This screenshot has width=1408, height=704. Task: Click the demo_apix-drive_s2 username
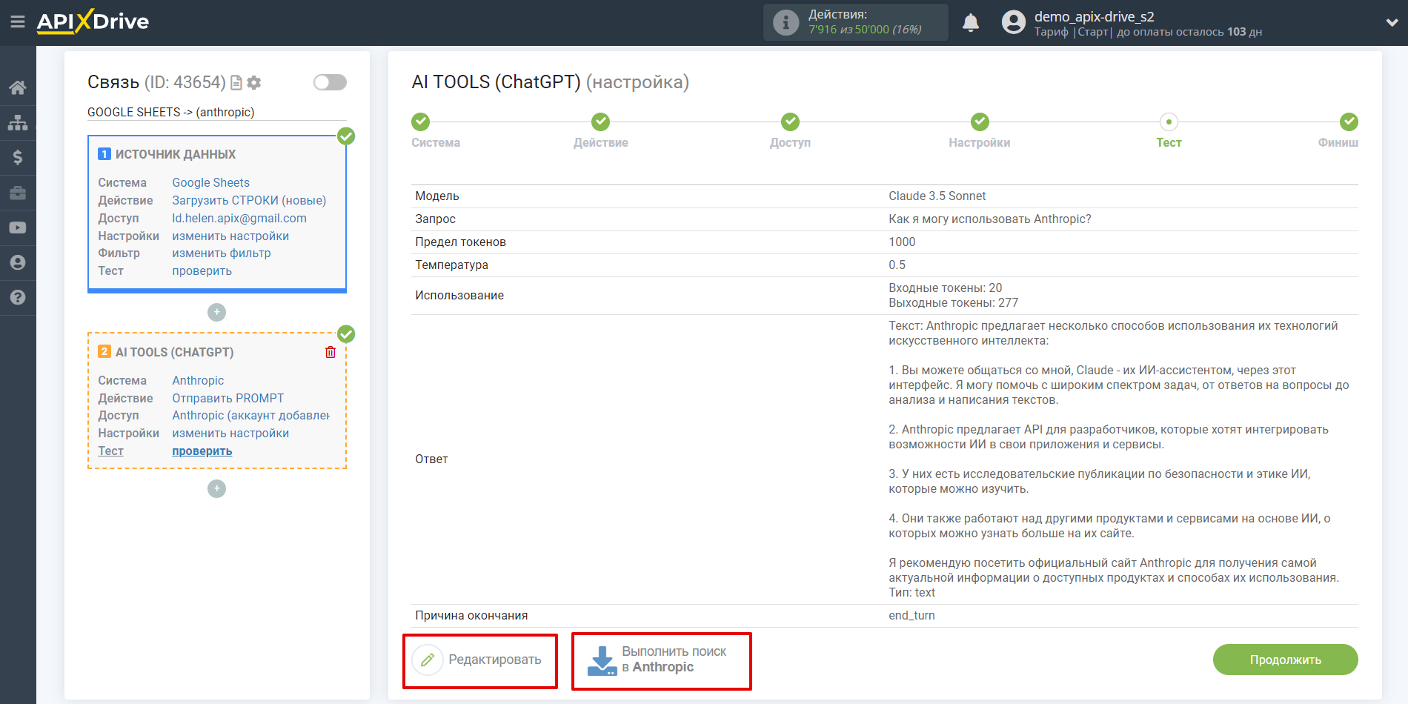(1094, 16)
